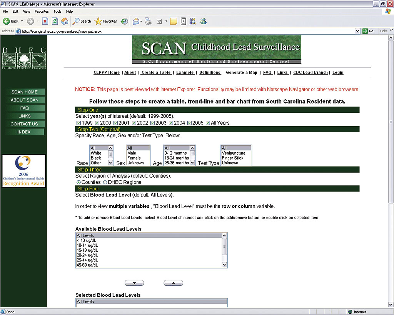Click Available Blood Lead Levels scrollbar thumb
The height and width of the screenshot is (315, 394).
(224, 247)
